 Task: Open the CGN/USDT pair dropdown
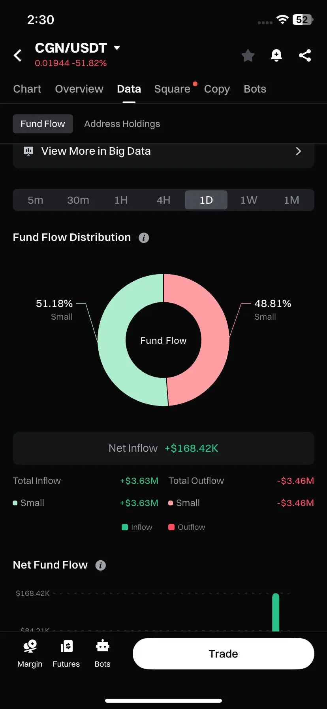point(117,48)
